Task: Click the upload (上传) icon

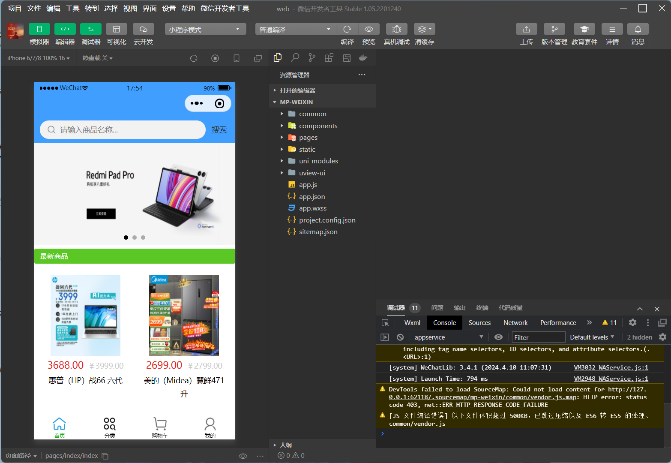Action: point(527,29)
